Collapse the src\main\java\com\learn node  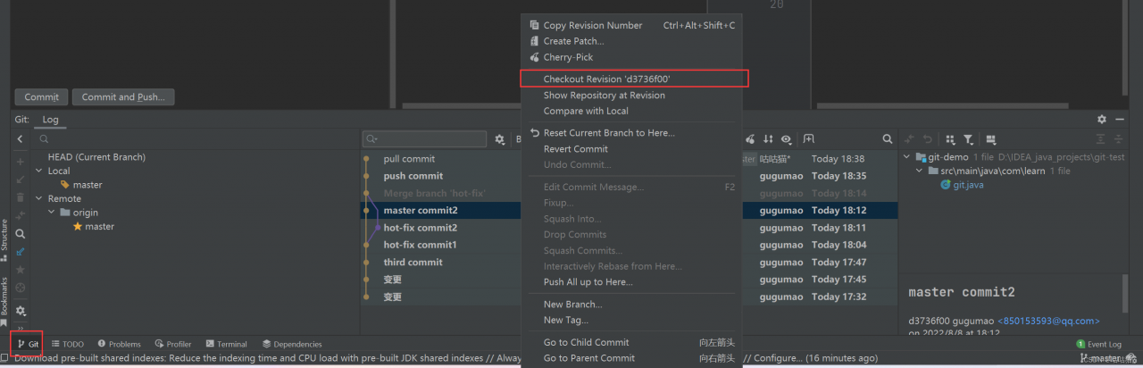point(921,171)
